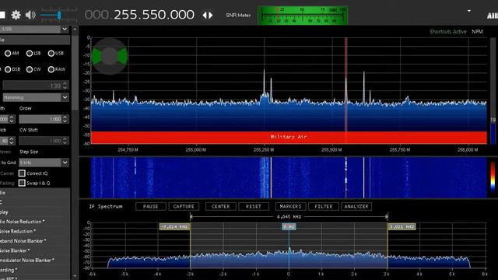Click the CAPTURE button in IF Spectrum

point(184,206)
